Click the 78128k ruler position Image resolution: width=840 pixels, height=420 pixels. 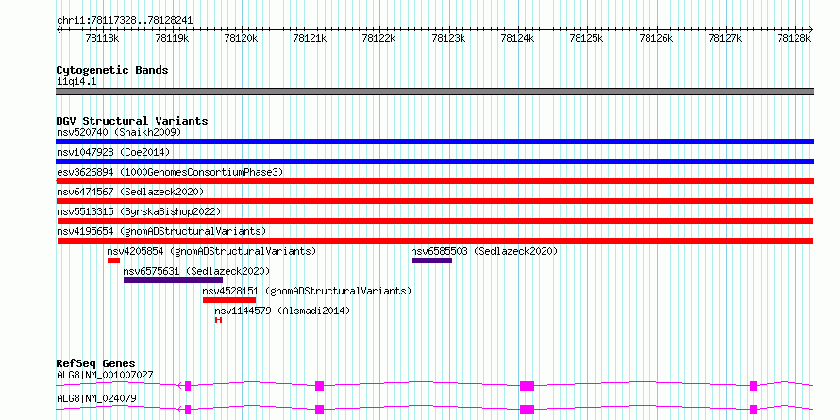[794, 38]
